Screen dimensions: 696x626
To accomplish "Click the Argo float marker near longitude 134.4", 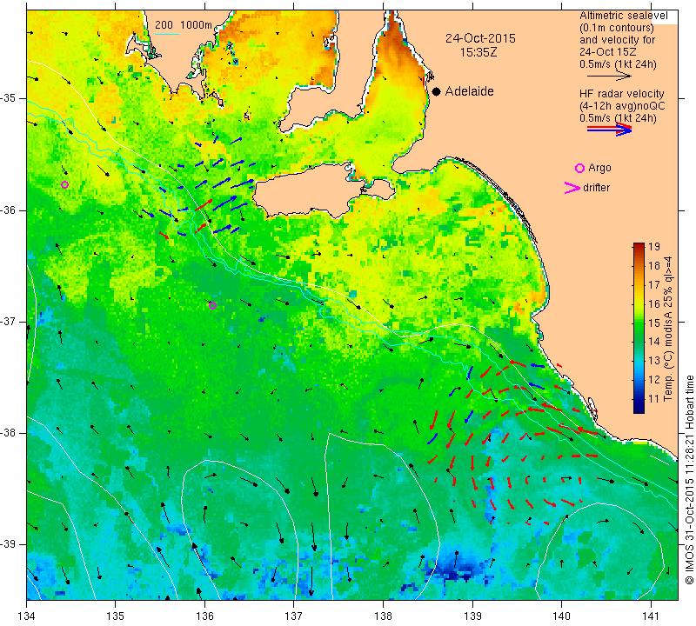I will click(x=64, y=184).
